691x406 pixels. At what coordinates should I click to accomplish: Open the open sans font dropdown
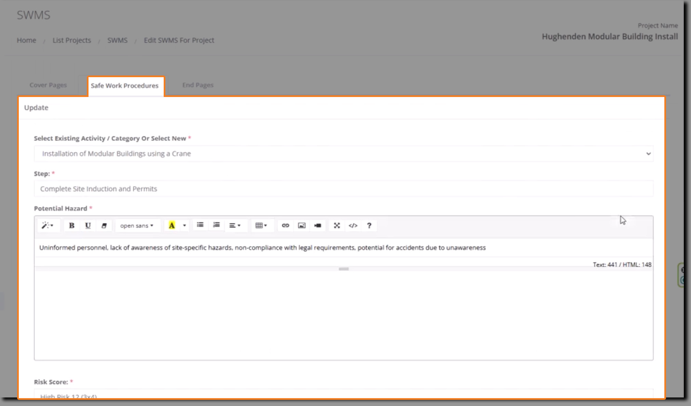tap(137, 226)
